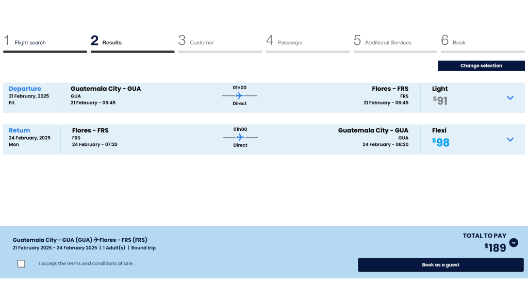Image resolution: width=528 pixels, height=283 pixels.
Task: Click Book as a guest
Action: [x=440, y=265]
